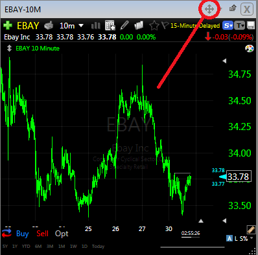Click the 02:55:26 countdown progress bar
Screen dimensions: 258x255
(191, 237)
